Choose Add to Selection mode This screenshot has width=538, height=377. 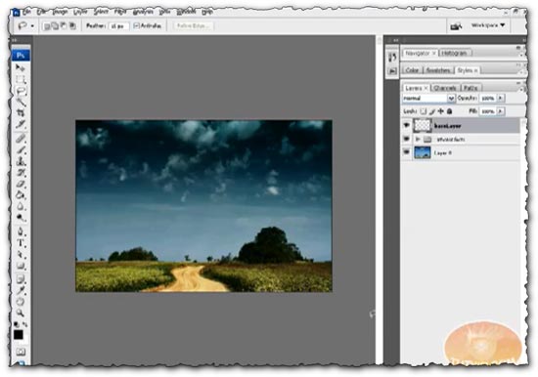point(55,26)
